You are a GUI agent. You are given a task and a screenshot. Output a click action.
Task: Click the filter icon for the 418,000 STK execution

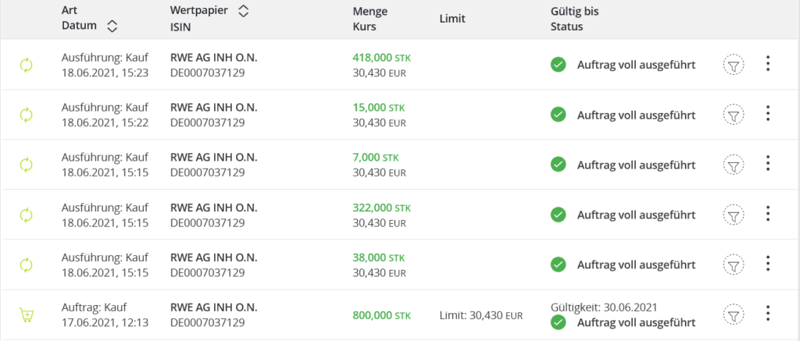click(x=733, y=66)
